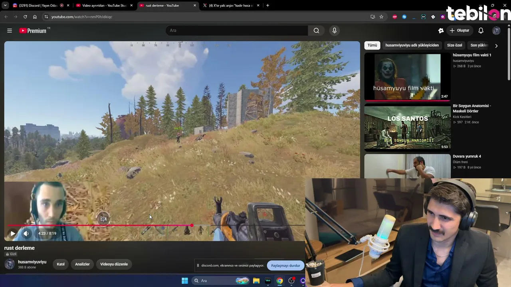Select the rust derleme YouTube tab

coord(168,6)
